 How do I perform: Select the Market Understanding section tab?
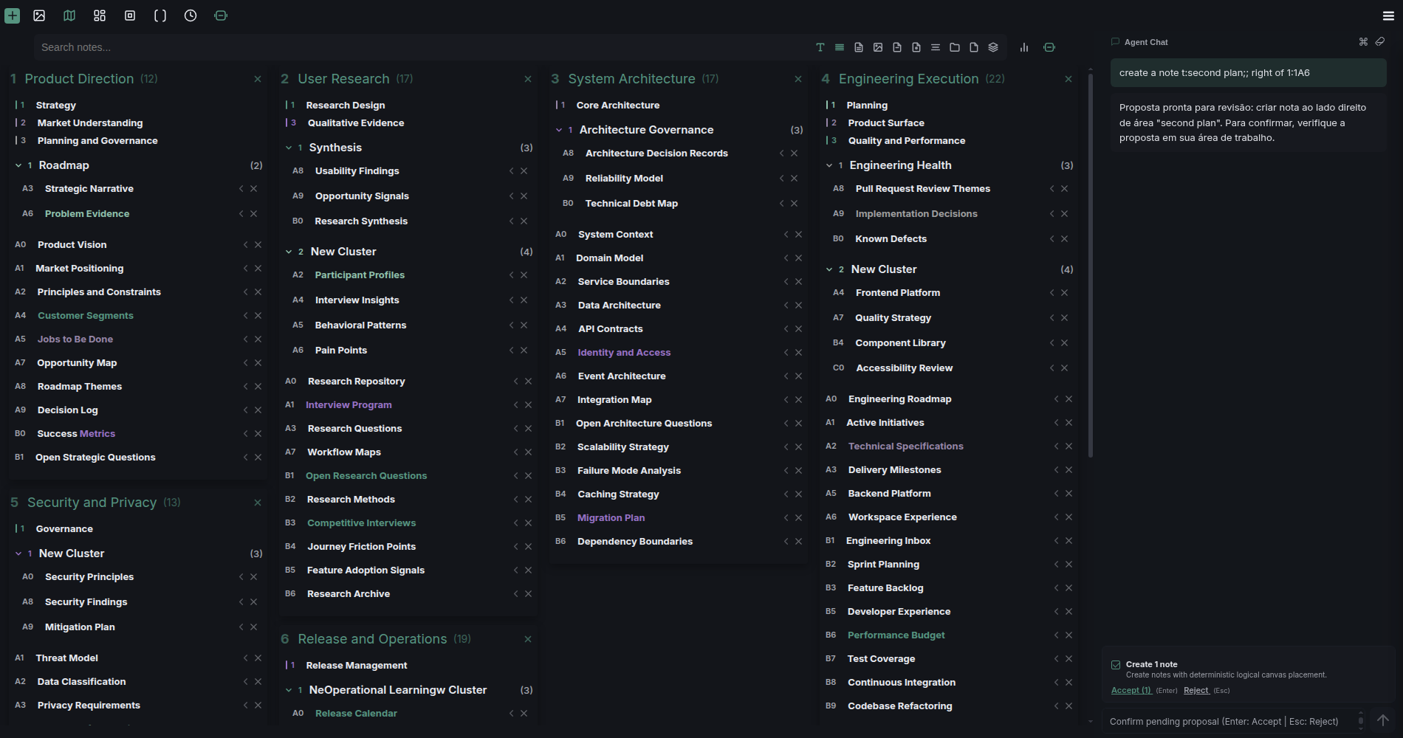click(90, 123)
